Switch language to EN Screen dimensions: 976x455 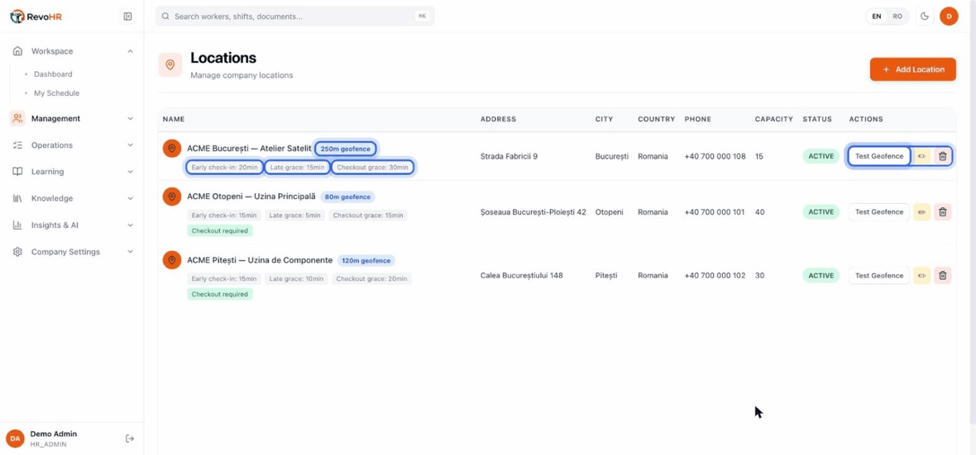(x=877, y=17)
